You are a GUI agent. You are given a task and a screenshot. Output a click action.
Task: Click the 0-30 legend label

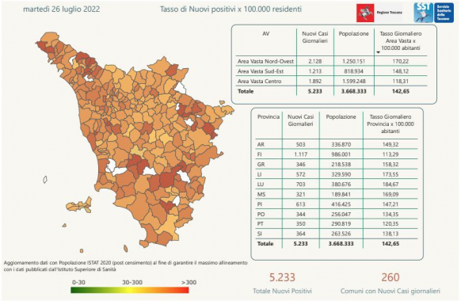(78, 283)
